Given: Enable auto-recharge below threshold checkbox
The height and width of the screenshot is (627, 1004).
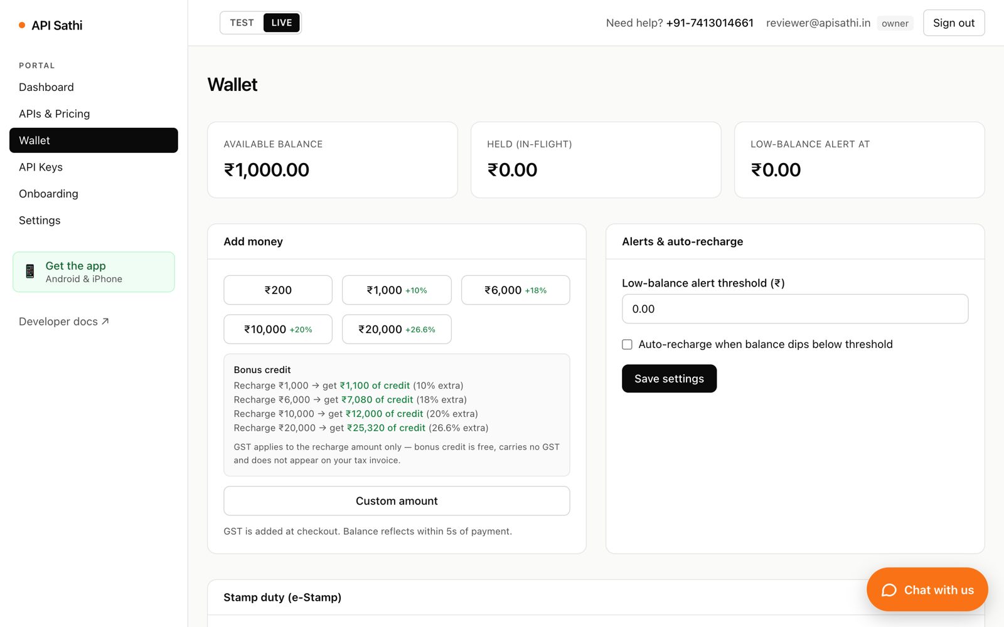Looking at the screenshot, I should [x=627, y=344].
